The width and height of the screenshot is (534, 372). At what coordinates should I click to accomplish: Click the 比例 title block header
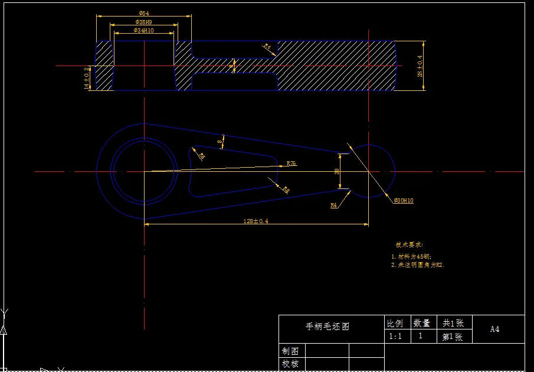pyautogui.click(x=395, y=322)
